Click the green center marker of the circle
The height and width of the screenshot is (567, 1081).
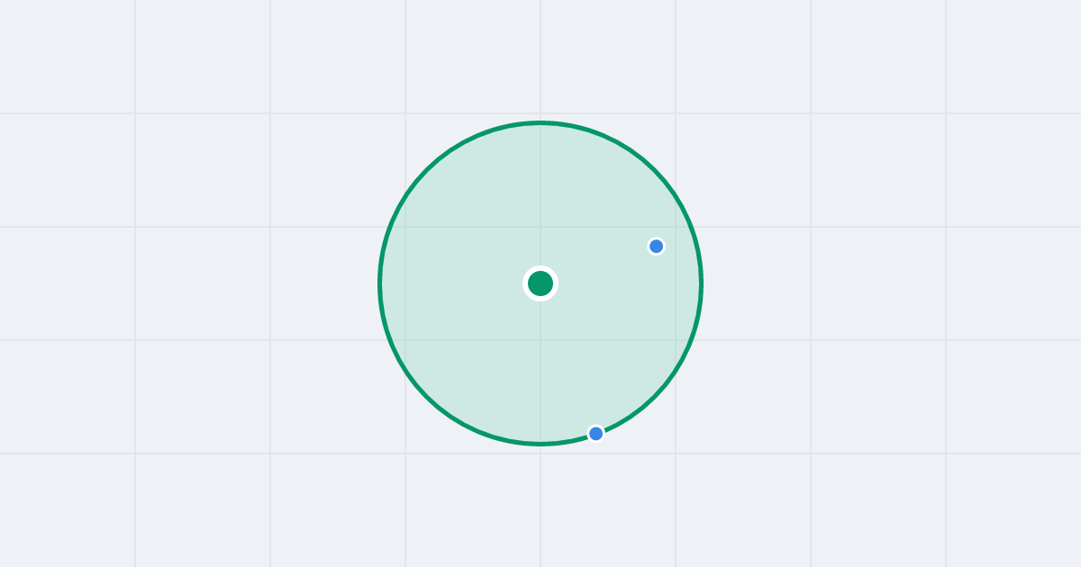tap(540, 283)
